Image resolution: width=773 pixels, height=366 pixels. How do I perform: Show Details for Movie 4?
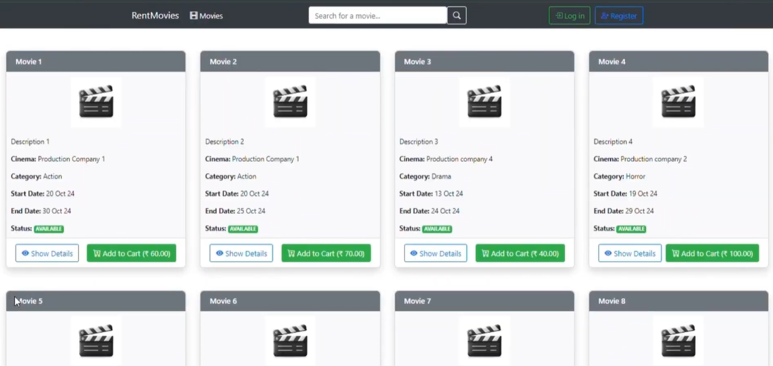pyautogui.click(x=630, y=253)
